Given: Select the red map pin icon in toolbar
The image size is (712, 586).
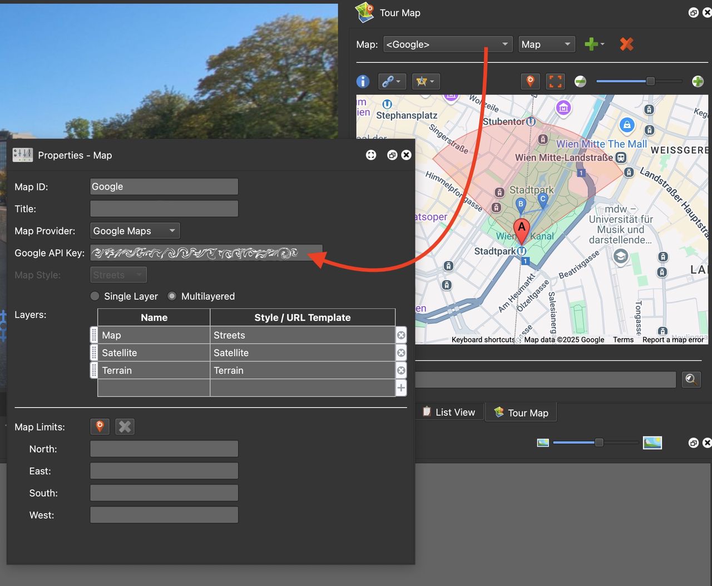Looking at the screenshot, I should [x=530, y=81].
